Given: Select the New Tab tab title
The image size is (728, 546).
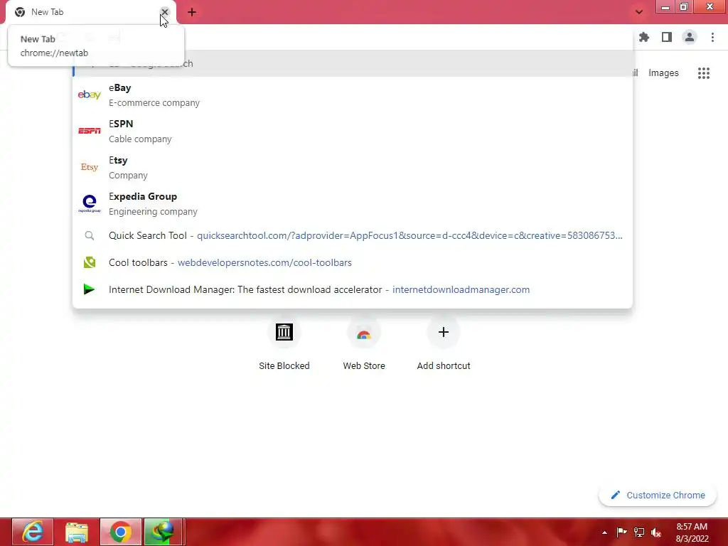Looking at the screenshot, I should click(x=48, y=12).
